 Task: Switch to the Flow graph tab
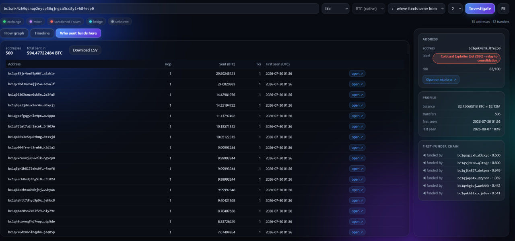pyautogui.click(x=14, y=33)
